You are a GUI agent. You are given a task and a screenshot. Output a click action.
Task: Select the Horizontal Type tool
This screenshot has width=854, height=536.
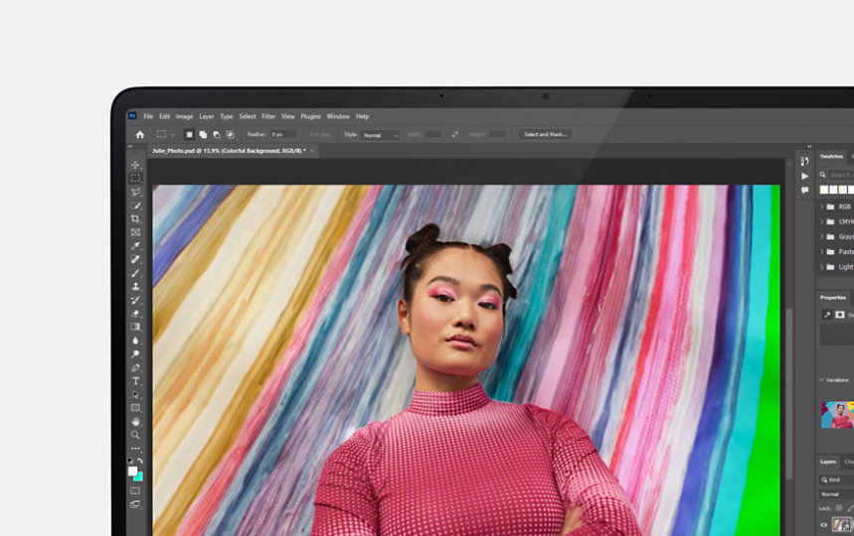(x=135, y=381)
